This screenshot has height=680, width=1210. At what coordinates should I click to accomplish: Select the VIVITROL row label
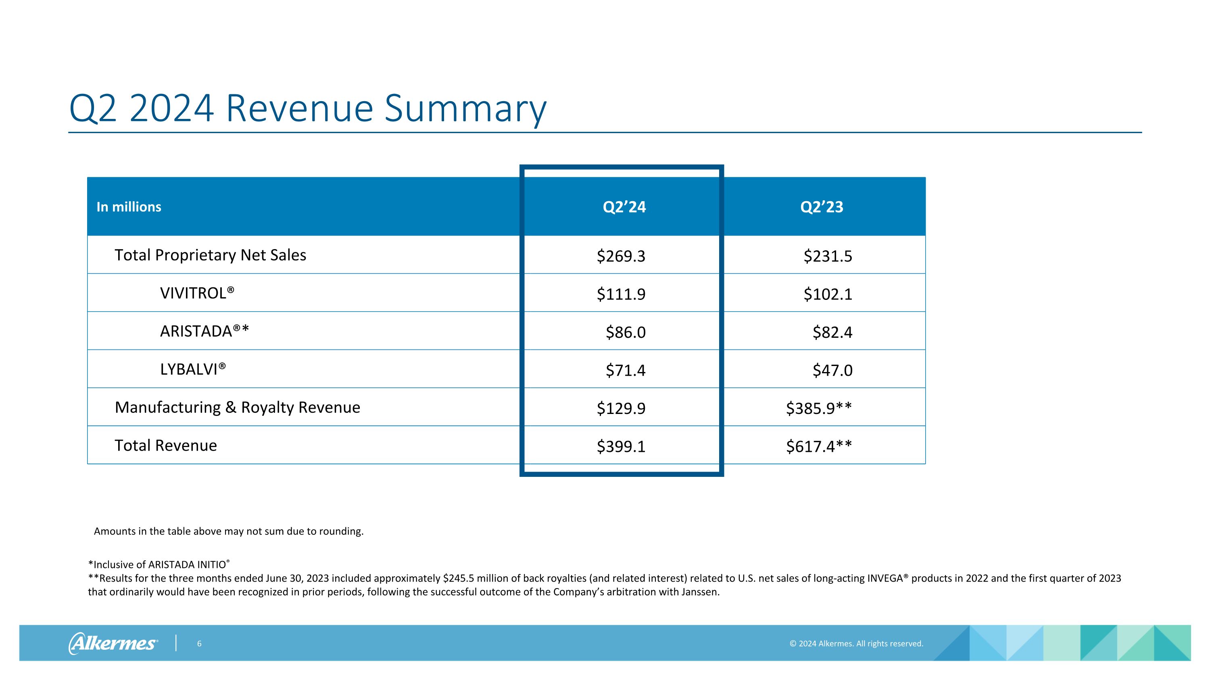tap(197, 293)
